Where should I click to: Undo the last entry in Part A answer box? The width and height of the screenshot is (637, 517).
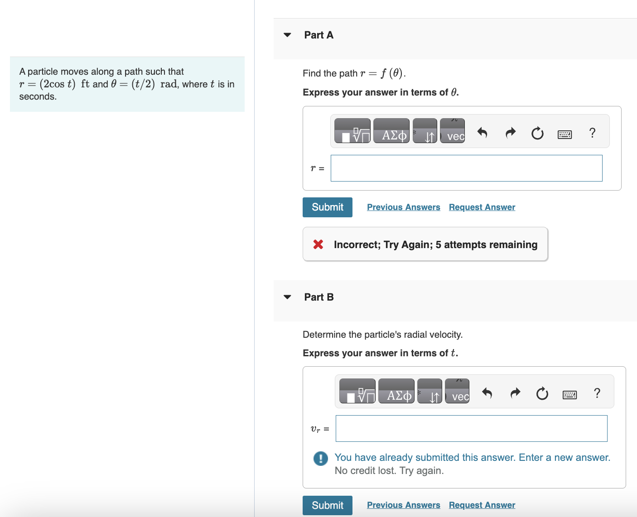[483, 132]
